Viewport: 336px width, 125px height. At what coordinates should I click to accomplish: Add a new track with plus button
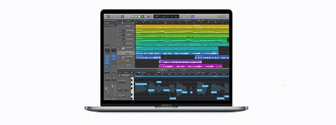119,23
